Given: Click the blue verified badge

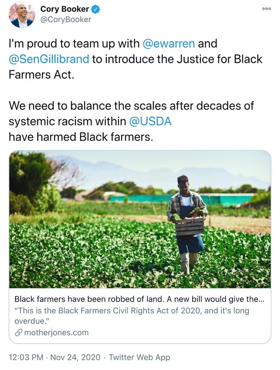Looking at the screenshot, I should tap(95, 9).
